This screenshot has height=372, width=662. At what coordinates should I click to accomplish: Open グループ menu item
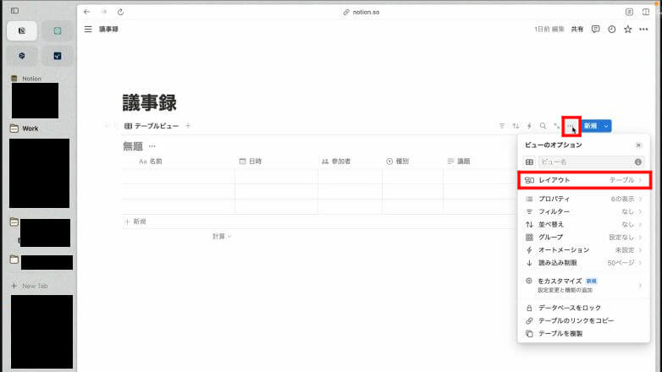pyautogui.click(x=584, y=237)
